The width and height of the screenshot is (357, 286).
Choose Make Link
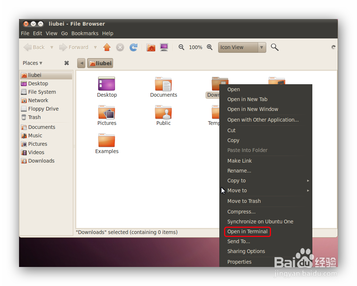(x=266, y=161)
